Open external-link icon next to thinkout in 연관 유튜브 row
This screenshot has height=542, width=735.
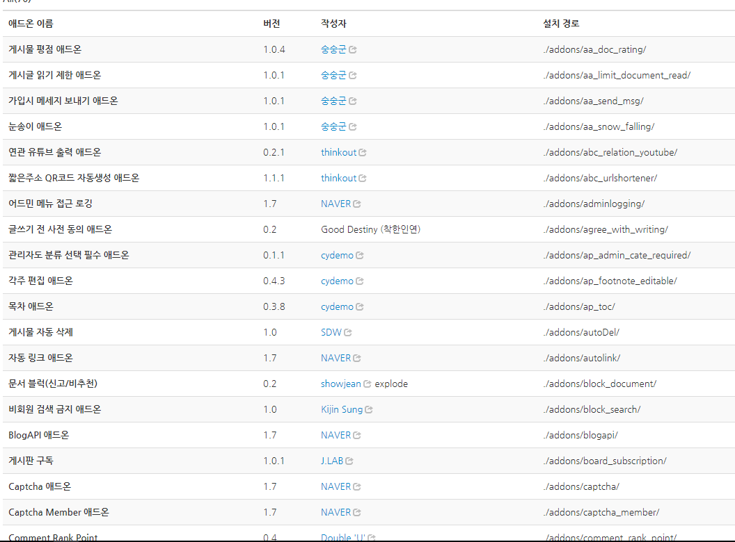(363, 153)
